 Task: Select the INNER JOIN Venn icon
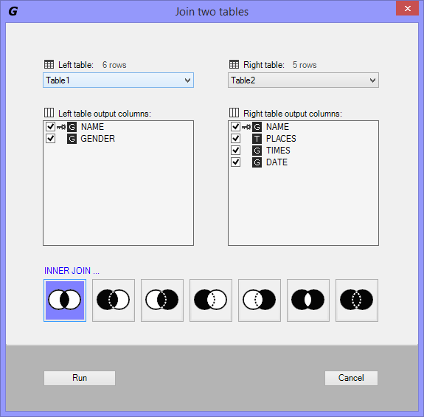coord(65,300)
